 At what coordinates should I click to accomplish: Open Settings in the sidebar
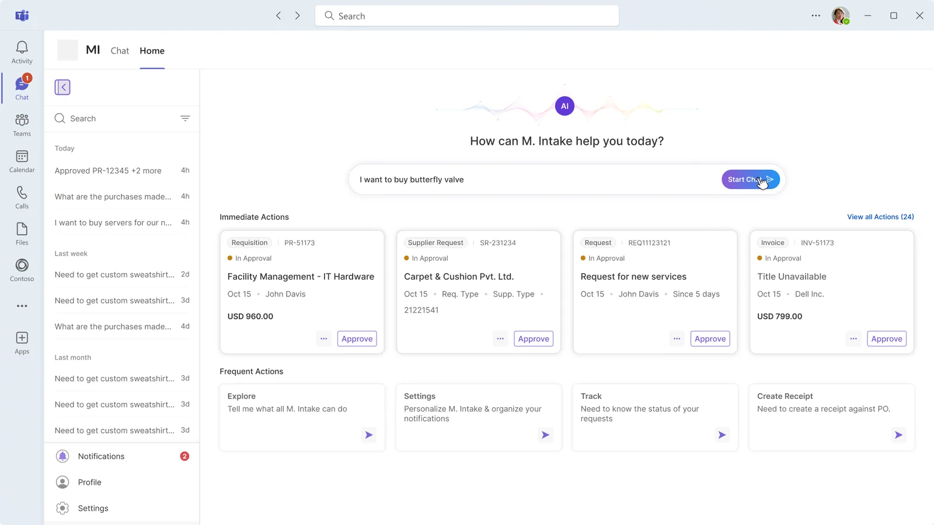tap(122, 508)
